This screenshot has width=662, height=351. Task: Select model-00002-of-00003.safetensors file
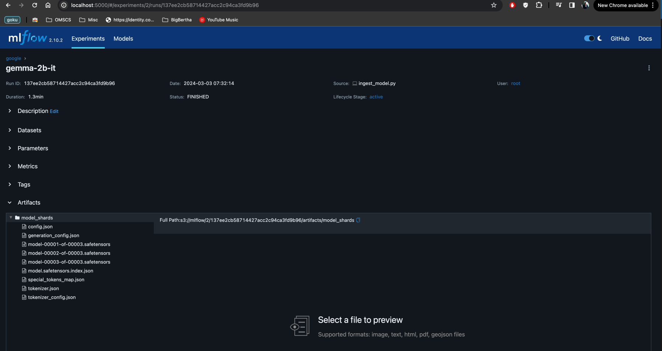pyautogui.click(x=69, y=253)
